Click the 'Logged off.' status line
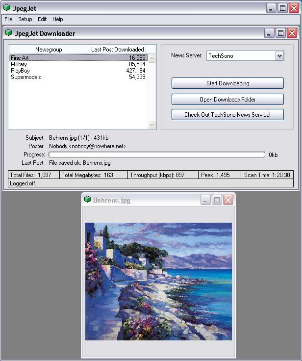 (151, 183)
